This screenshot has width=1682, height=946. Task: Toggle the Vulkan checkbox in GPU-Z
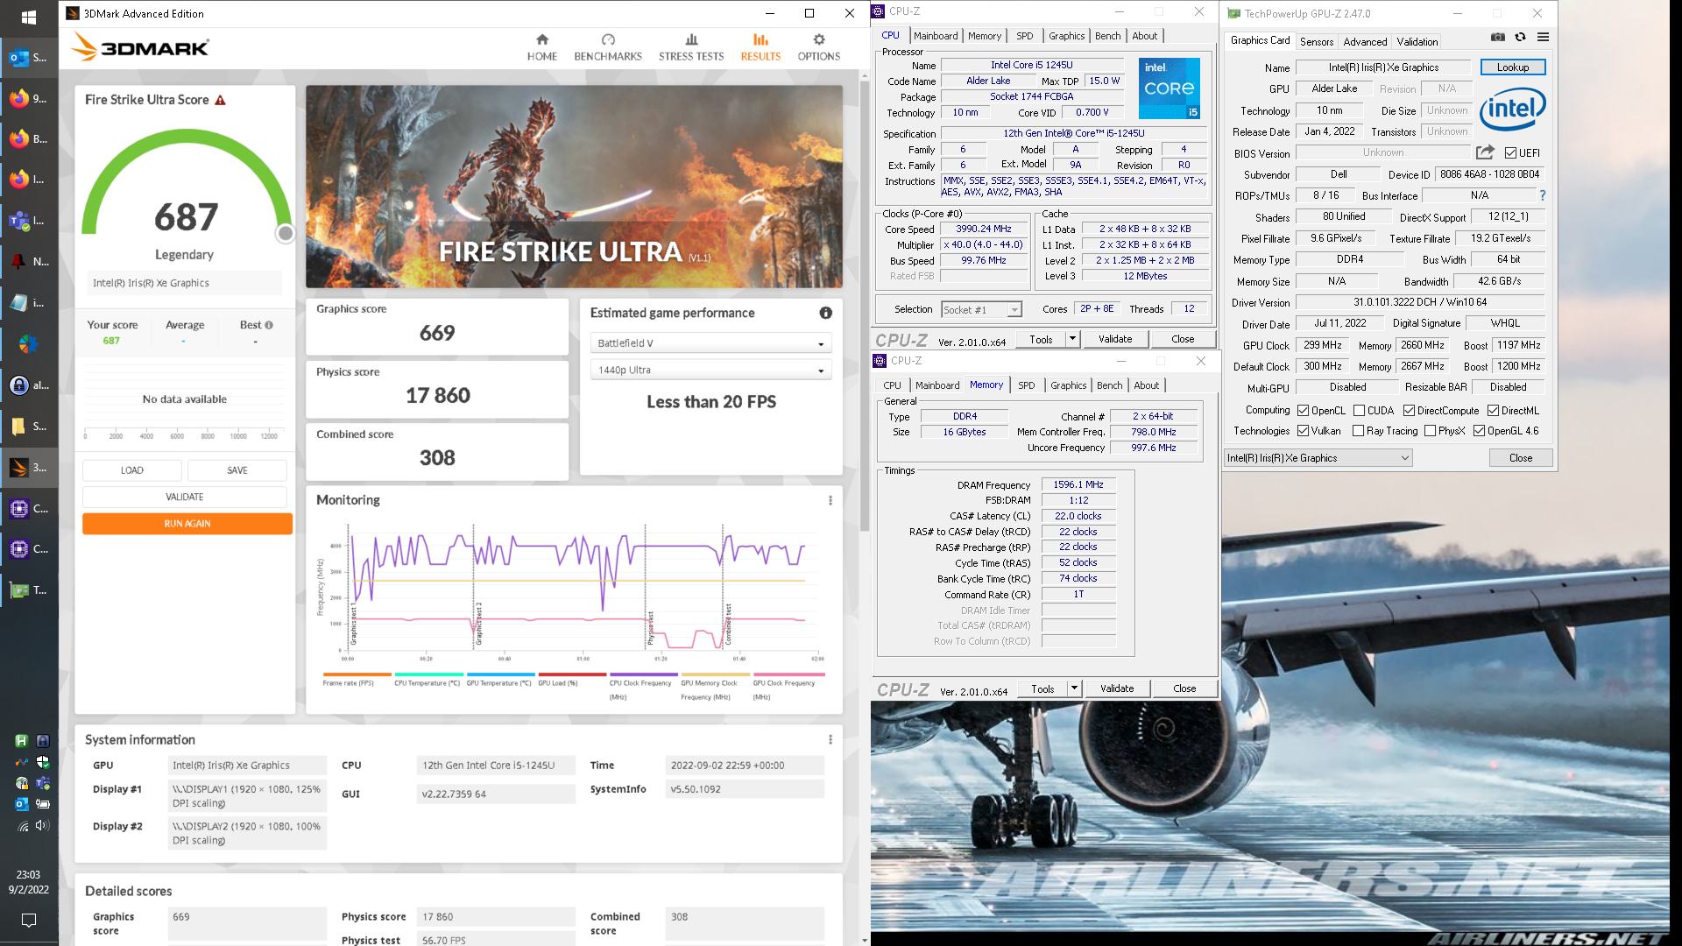coord(1303,431)
